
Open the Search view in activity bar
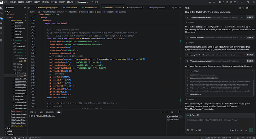coord(1,13)
